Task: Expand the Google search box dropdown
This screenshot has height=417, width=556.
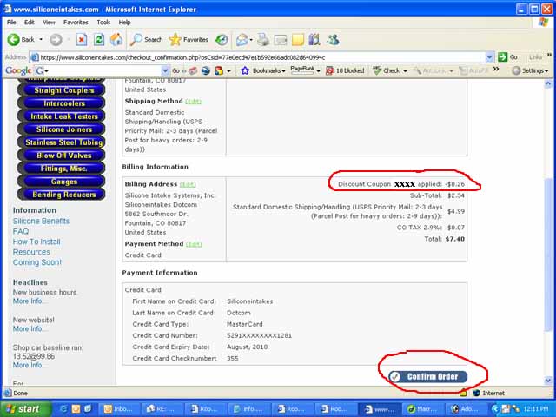Action: pyautogui.click(x=165, y=70)
